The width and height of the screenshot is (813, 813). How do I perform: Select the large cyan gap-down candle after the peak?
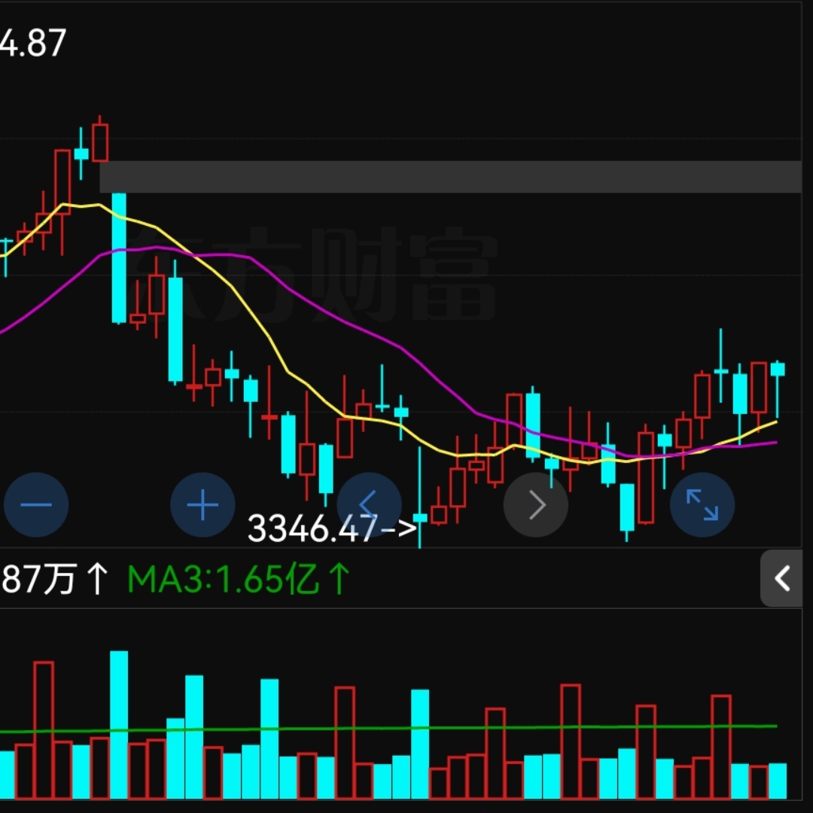pyautogui.click(x=119, y=257)
